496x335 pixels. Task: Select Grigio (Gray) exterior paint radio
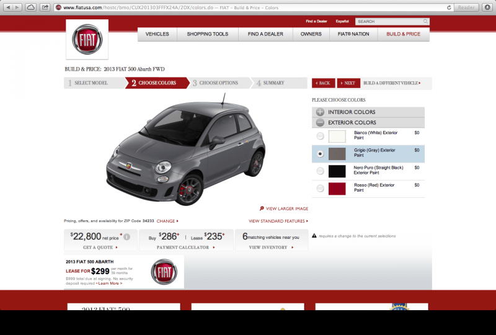point(320,154)
